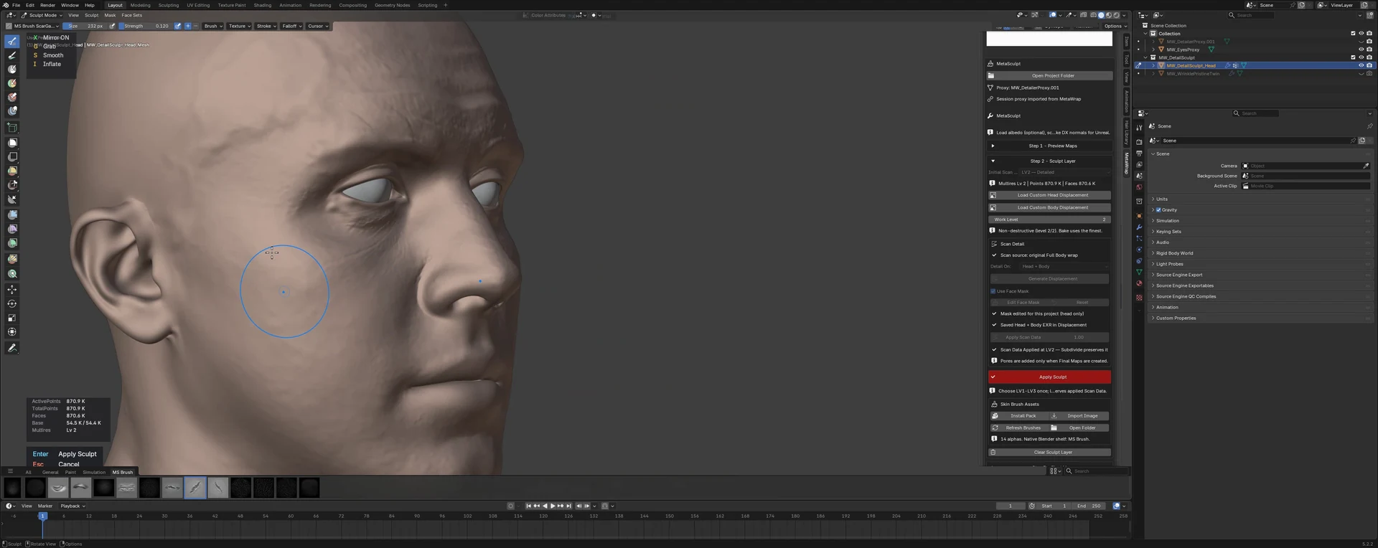Click the camera eyedropper icon in Scene properties
Viewport: 1378px width, 548px height.
[1366, 166]
